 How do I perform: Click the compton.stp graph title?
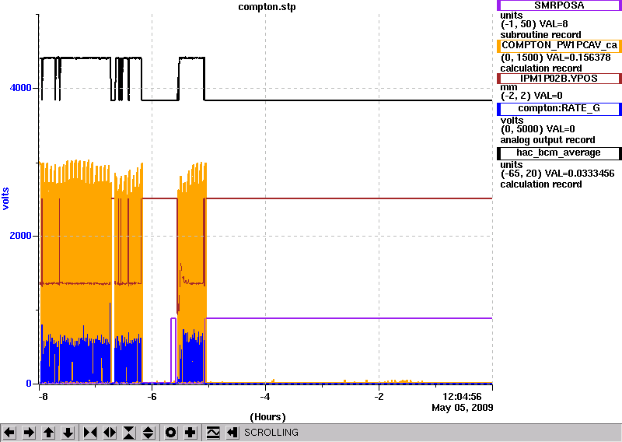click(267, 7)
